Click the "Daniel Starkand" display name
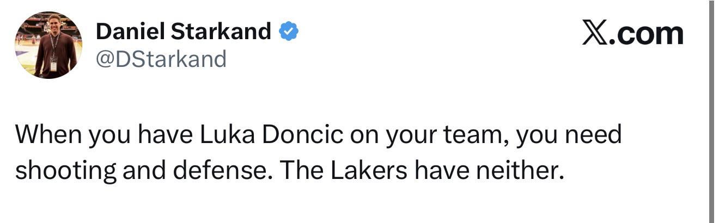 pos(183,33)
